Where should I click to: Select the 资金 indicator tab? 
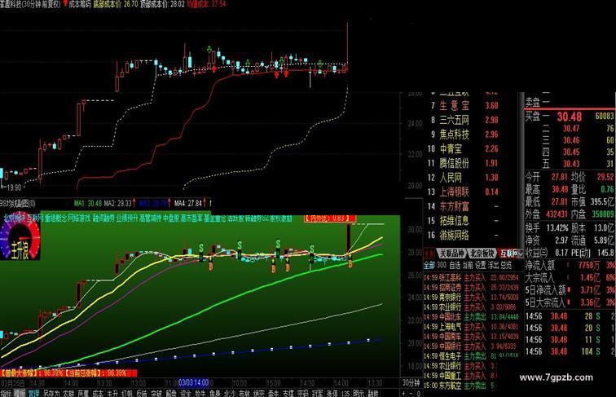[x=186, y=393]
